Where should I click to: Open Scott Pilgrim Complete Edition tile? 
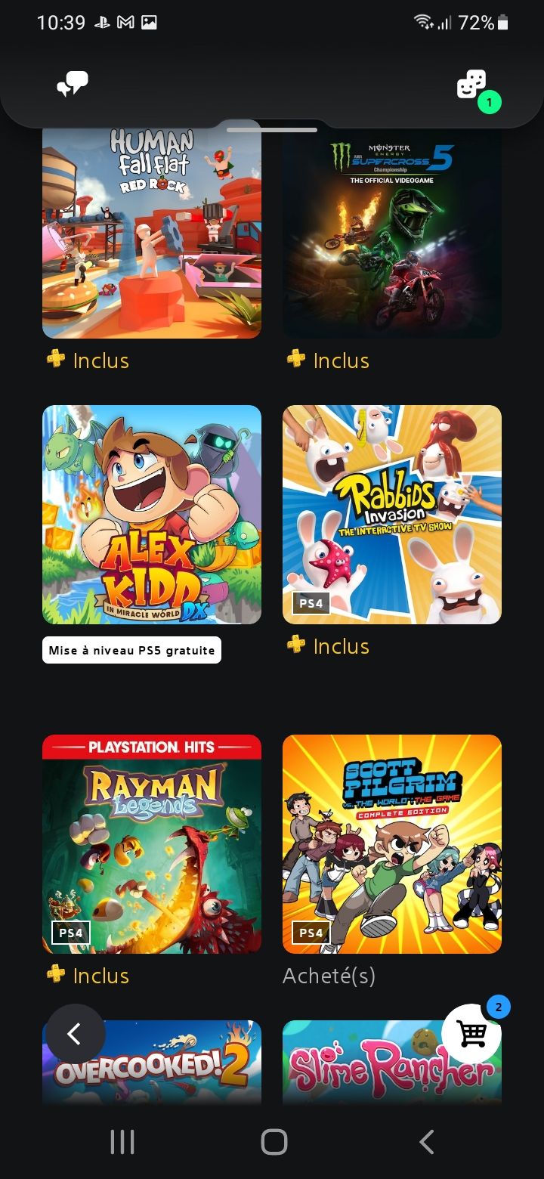(392, 844)
